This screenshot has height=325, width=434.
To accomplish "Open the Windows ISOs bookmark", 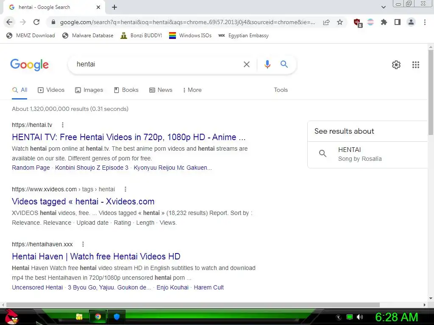I will click(x=190, y=36).
